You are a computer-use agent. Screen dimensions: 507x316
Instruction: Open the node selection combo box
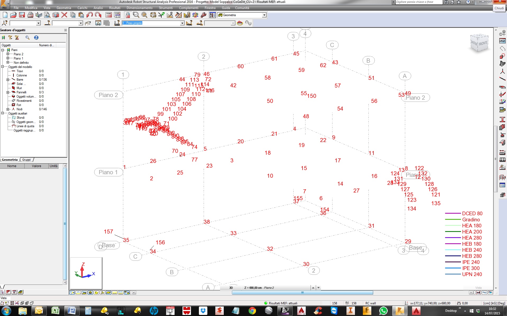(x=38, y=23)
